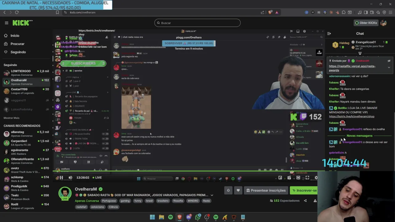Open the first Spotify taskbar icon
This screenshot has height=222, width=395.
[170, 217]
